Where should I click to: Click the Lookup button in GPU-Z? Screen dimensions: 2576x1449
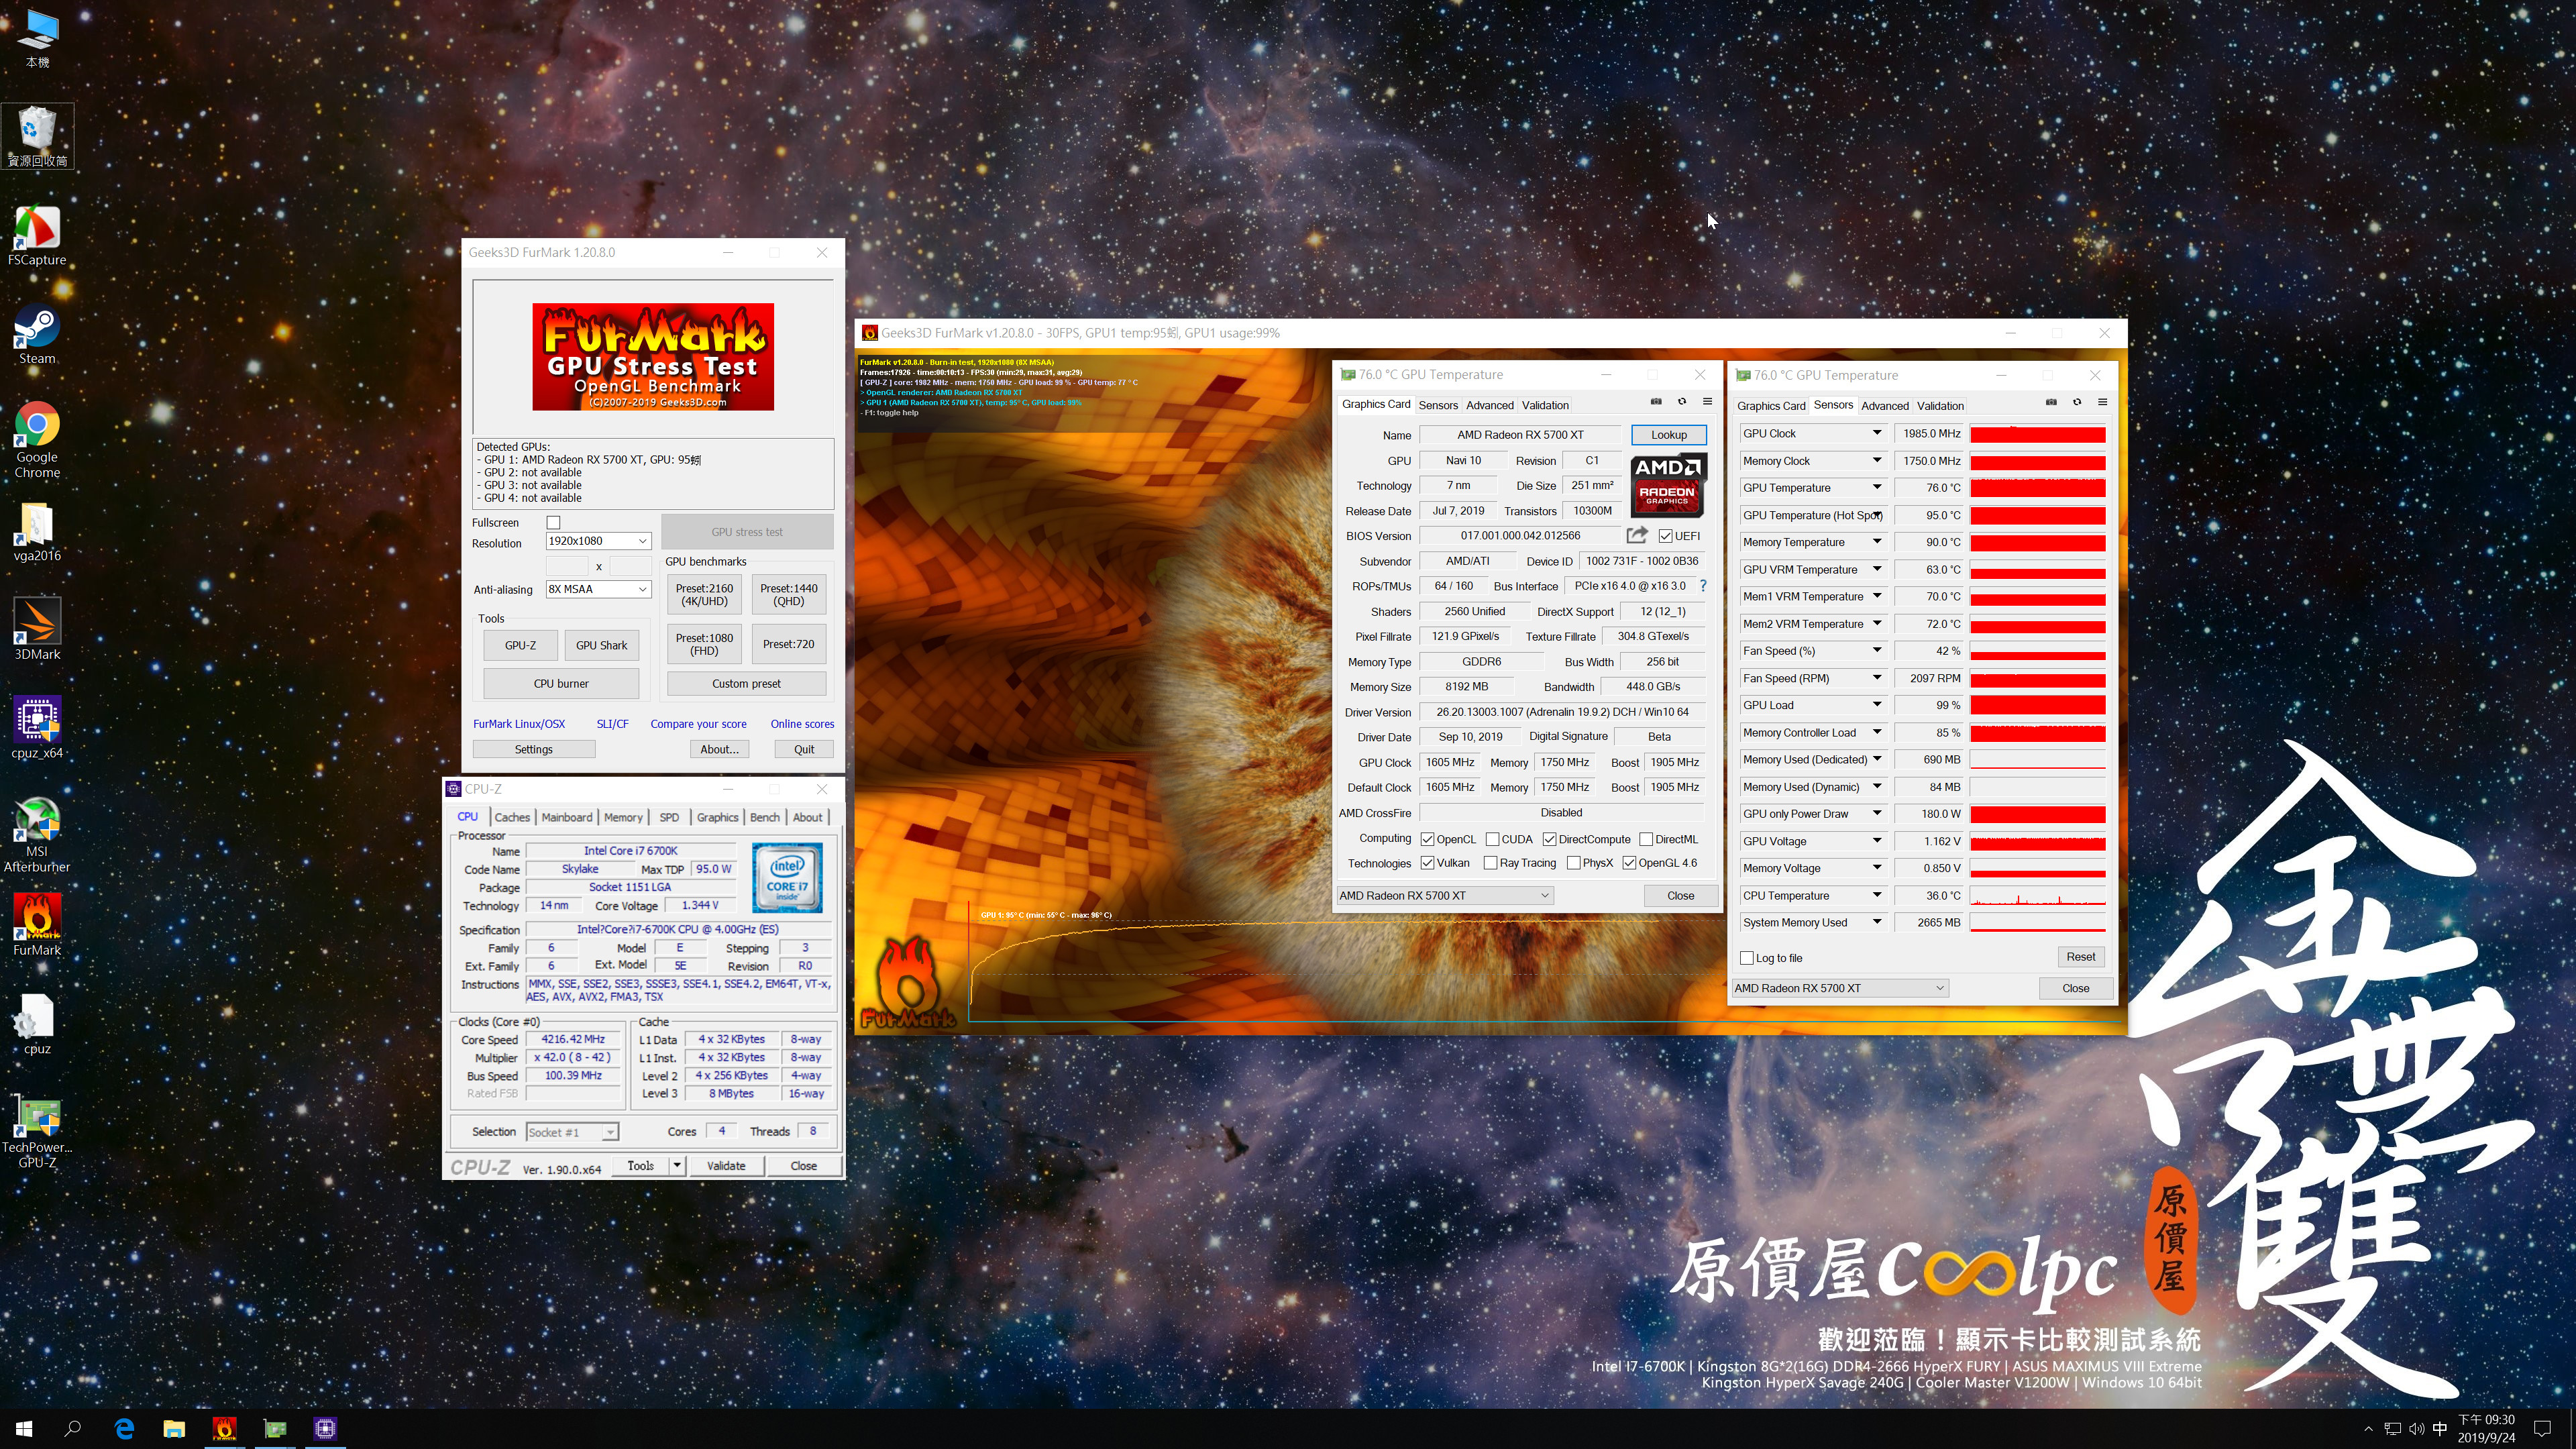(x=1668, y=435)
